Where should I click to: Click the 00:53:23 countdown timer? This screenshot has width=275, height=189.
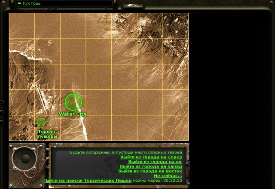[x=173, y=180]
